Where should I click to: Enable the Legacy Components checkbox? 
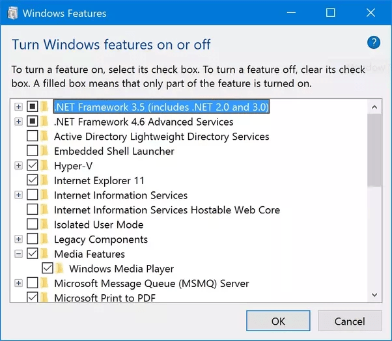pyautogui.click(x=33, y=239)
